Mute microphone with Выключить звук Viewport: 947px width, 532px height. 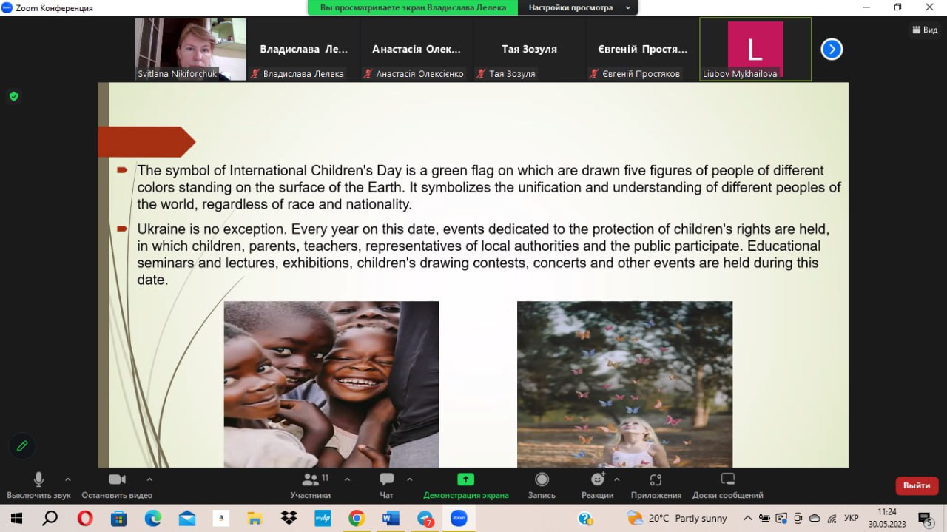(x=38, y=485)
